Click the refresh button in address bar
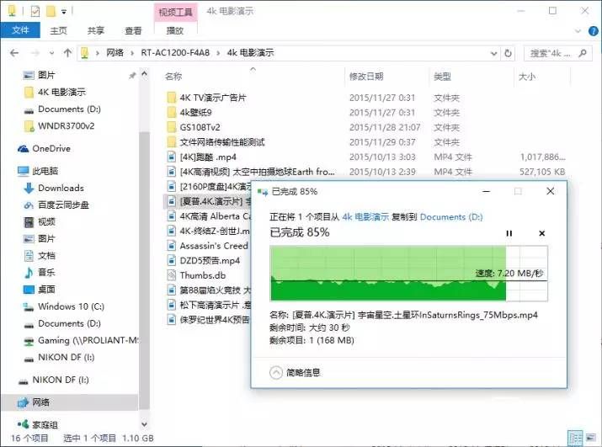The width and height of the screenshot is (602, 447). [x=508, y=53]
